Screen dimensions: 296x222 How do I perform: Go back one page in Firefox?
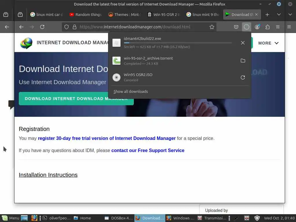pos(21,27)
